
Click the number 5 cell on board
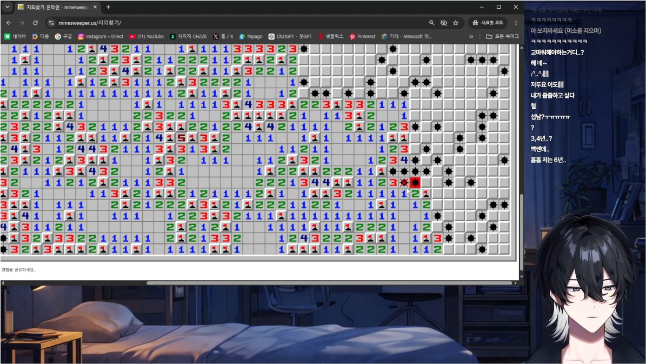coord(181,138)
